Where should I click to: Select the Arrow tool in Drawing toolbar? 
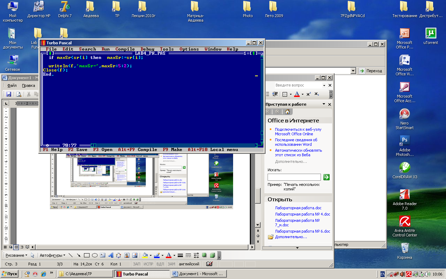79,255
